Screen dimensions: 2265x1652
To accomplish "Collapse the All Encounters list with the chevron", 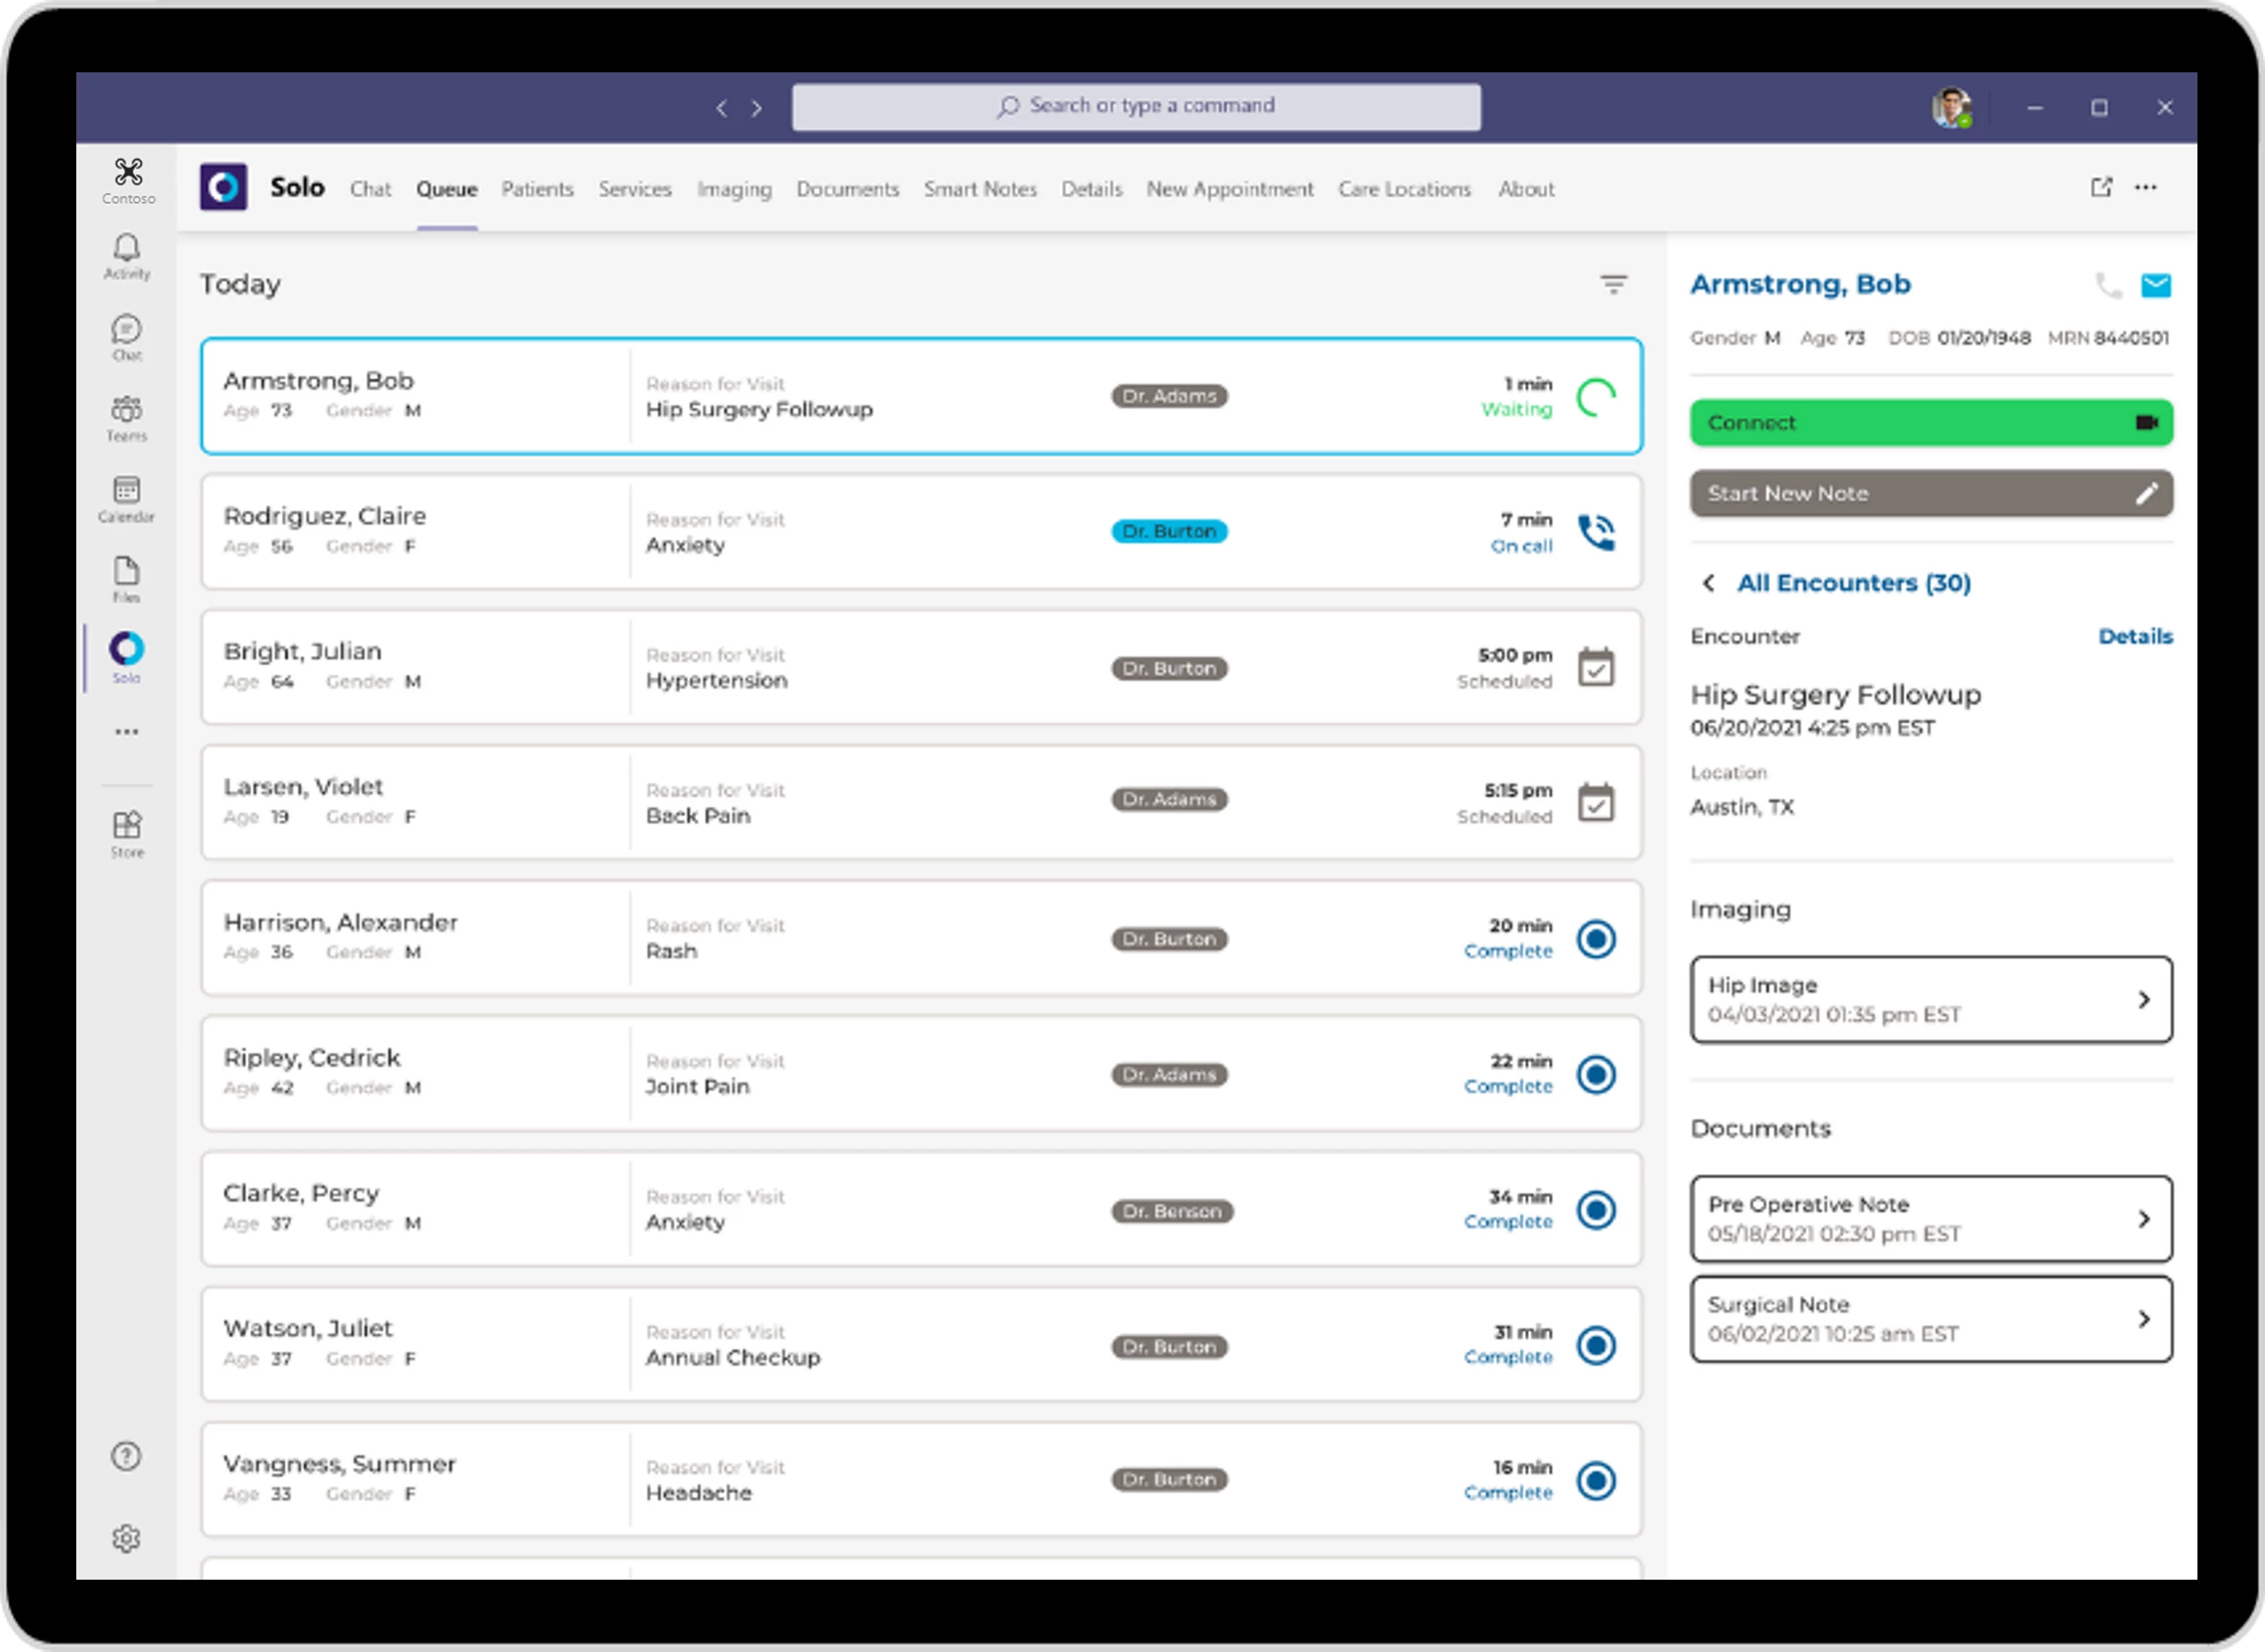I will [1710, 583].
